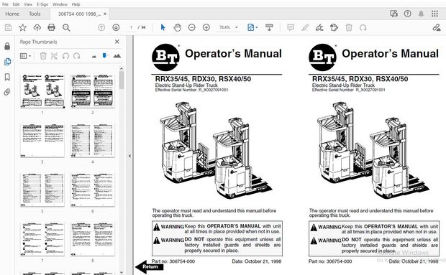The height and width of the screenshot is (275, 446).
Task: Click thumbnails panel scroll down arrow
Action: 122,272
